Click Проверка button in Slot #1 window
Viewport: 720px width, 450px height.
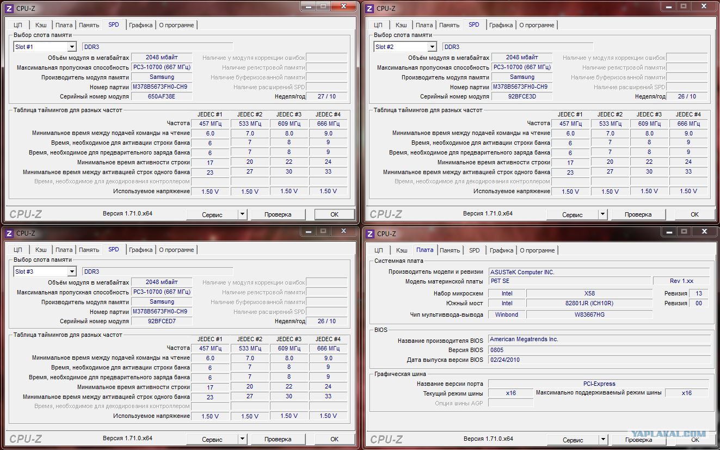(278, 214)
